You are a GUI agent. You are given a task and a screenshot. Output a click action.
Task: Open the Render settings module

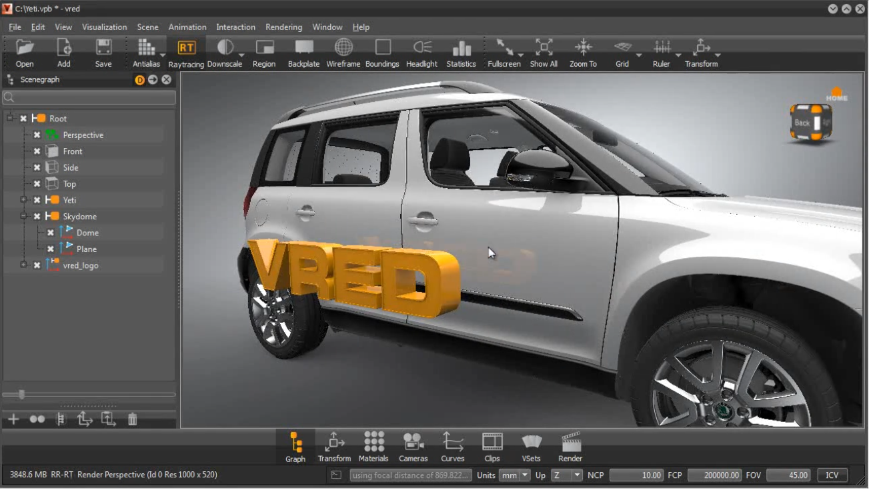pyautogui.click(x=571, y=447)
